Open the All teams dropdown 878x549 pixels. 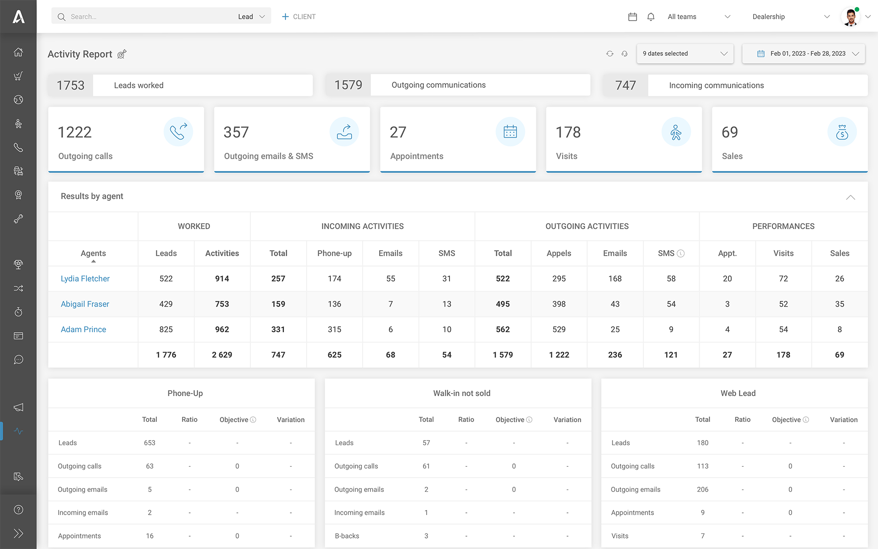[x=699, y=17]
